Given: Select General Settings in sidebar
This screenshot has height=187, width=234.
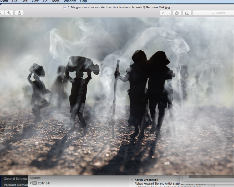Looking at the screenshot, I should pyautogui.click(x=16, y=179).
